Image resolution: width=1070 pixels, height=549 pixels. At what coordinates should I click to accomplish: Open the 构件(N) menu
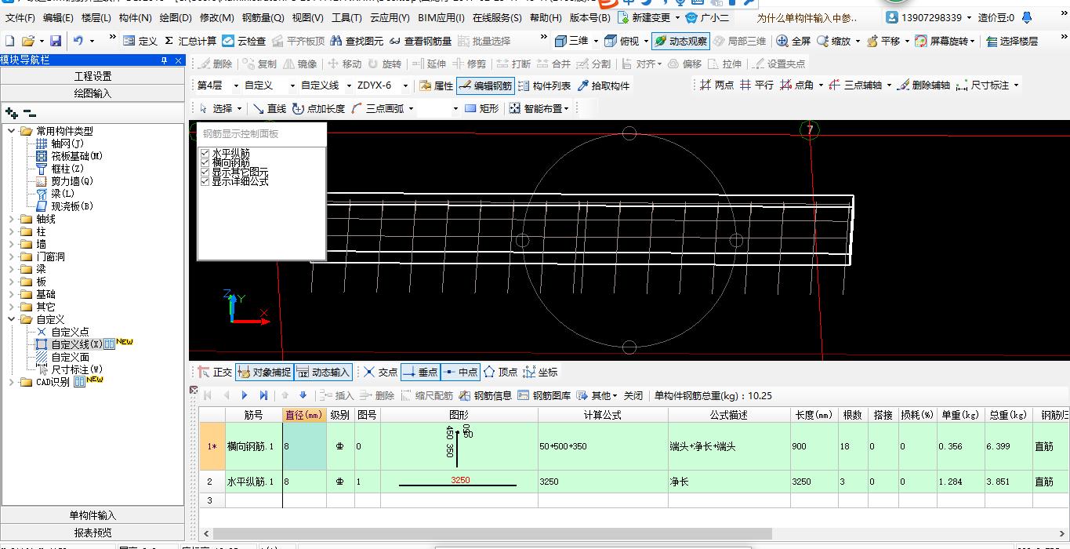coord(135,17)
